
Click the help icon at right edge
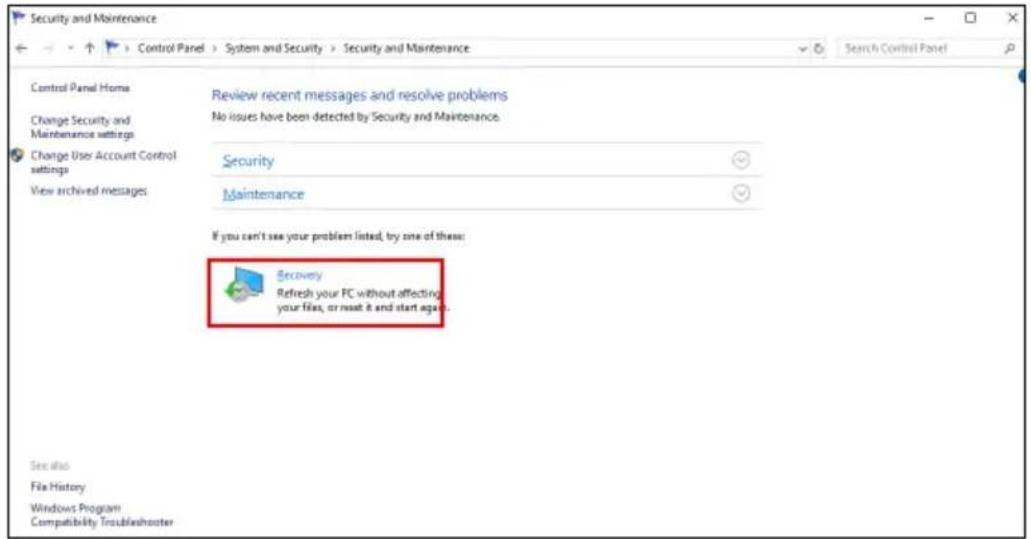click(1024, 76)
